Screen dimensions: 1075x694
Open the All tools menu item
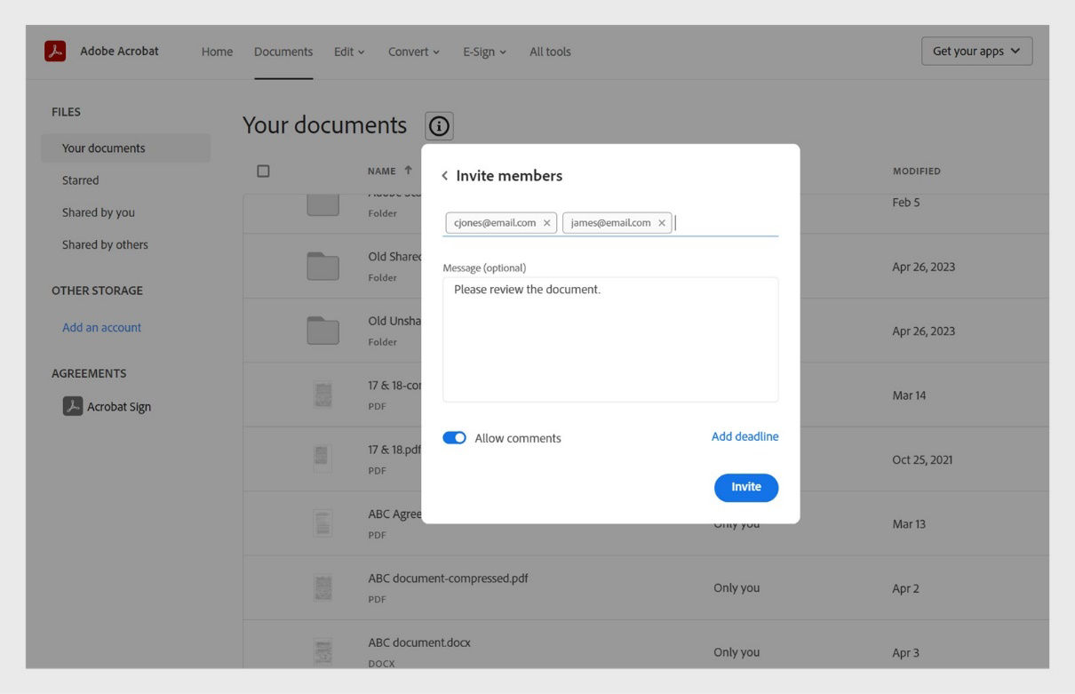[550, 52]
